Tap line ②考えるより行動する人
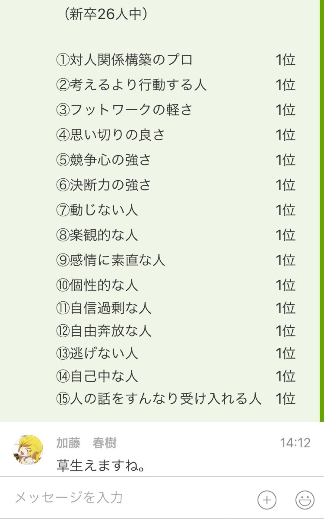324x519 pixels. 131,85
